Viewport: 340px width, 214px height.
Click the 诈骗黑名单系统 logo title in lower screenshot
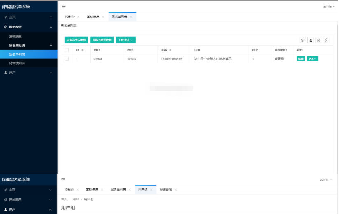tap(16, 179)
